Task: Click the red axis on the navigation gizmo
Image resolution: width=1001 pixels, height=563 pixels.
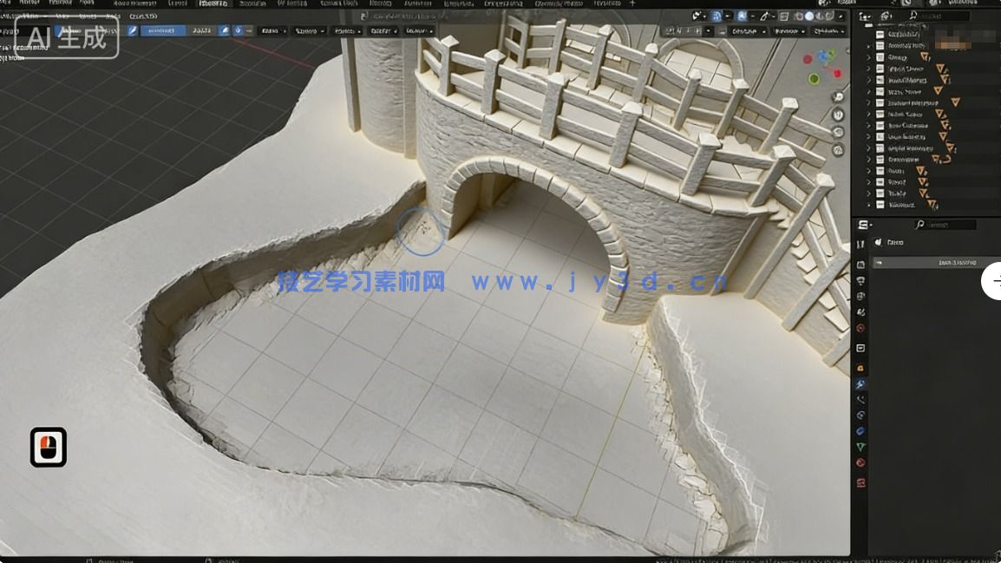Action: click(836, 72)
